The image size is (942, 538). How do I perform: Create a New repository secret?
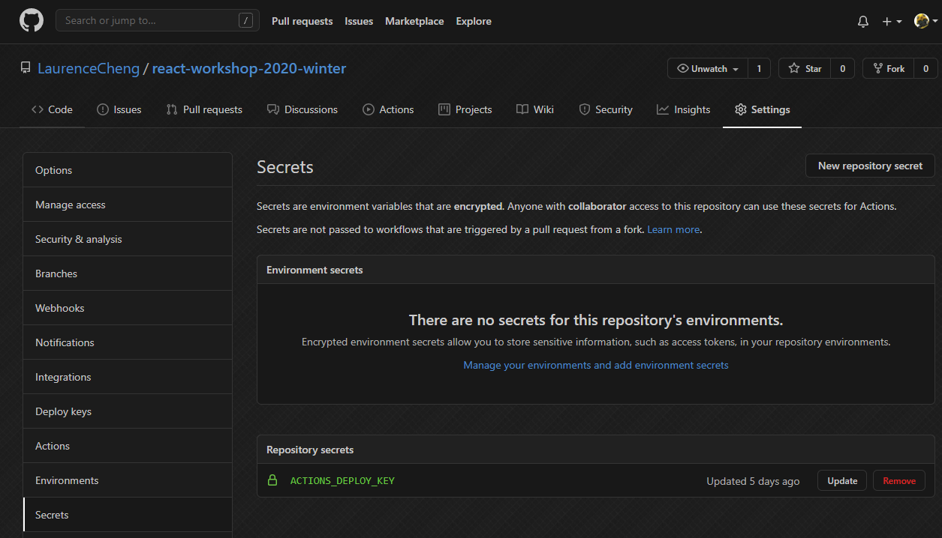[x=870, y=166]
